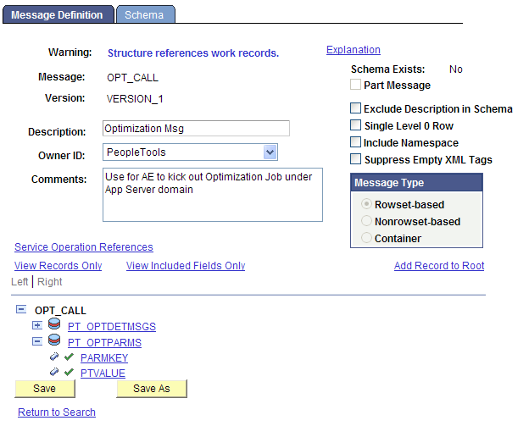The image size is (529, 426).
Task: Select the Container message type
Action: click(x=366, y=238)
